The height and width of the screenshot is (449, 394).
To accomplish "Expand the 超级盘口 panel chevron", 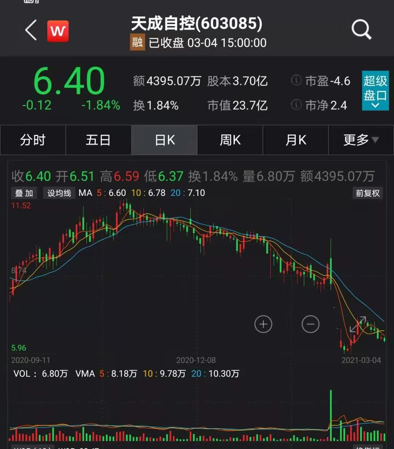I will point(375,106).
